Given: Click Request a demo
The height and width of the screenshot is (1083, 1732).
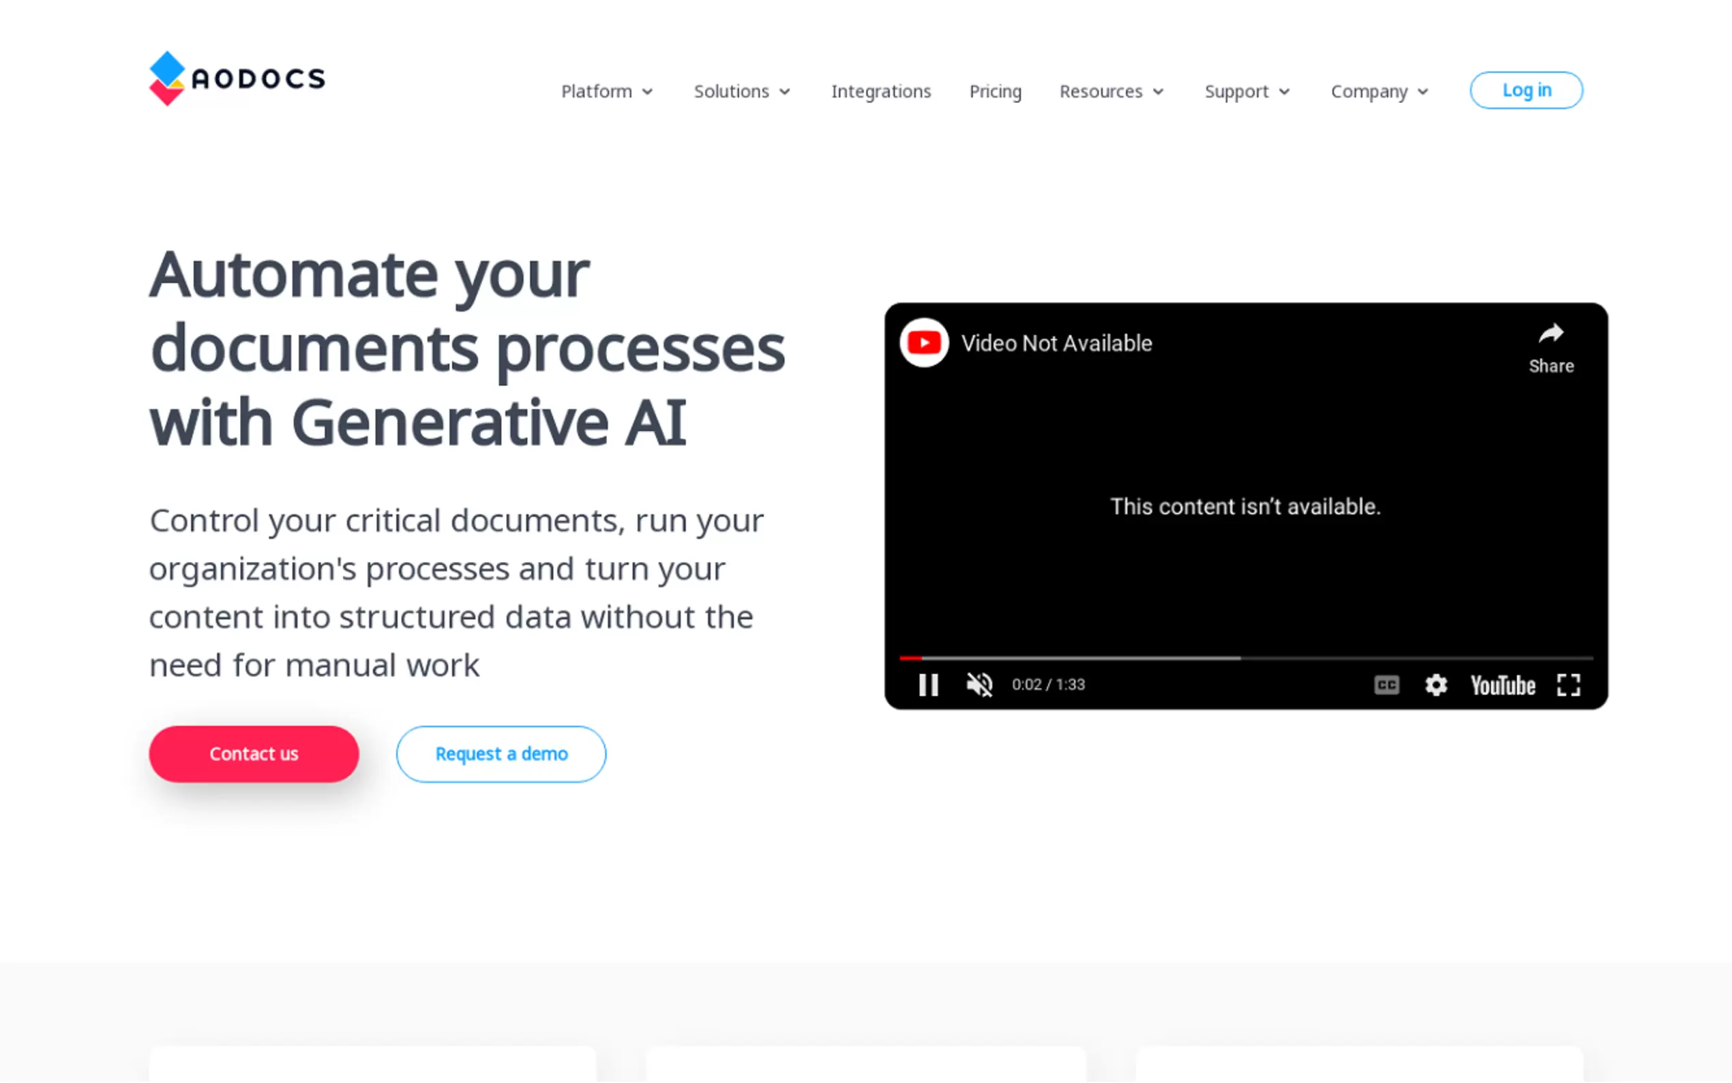Looking at the screenshot, I should click(501, 754).
